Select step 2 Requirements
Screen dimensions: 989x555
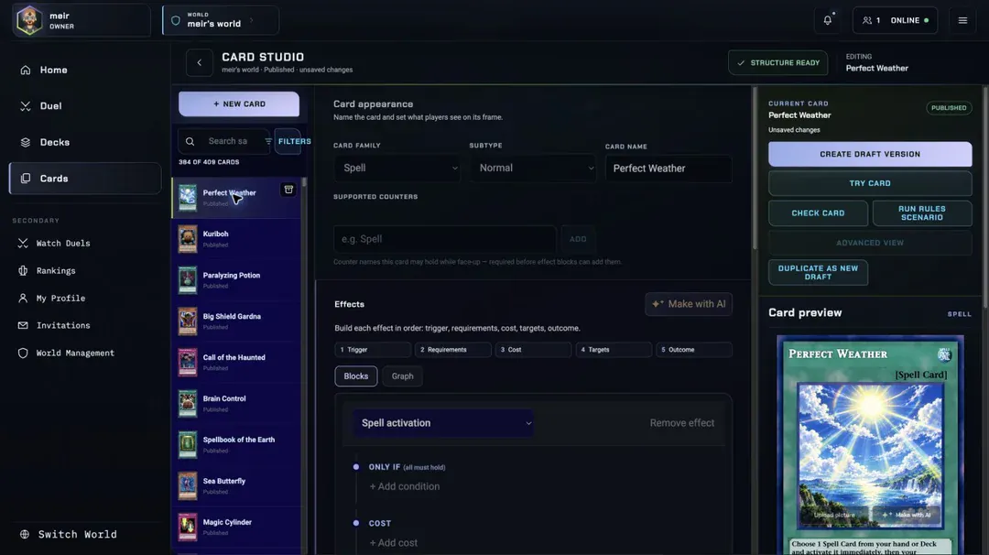pos(453,350)
